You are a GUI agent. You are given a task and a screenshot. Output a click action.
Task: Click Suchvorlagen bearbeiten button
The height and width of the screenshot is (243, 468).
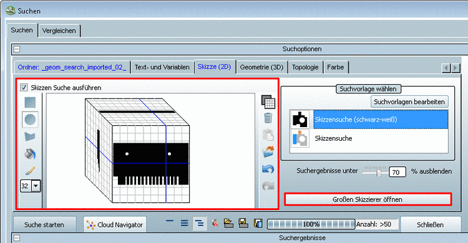(x=409, y=102)
